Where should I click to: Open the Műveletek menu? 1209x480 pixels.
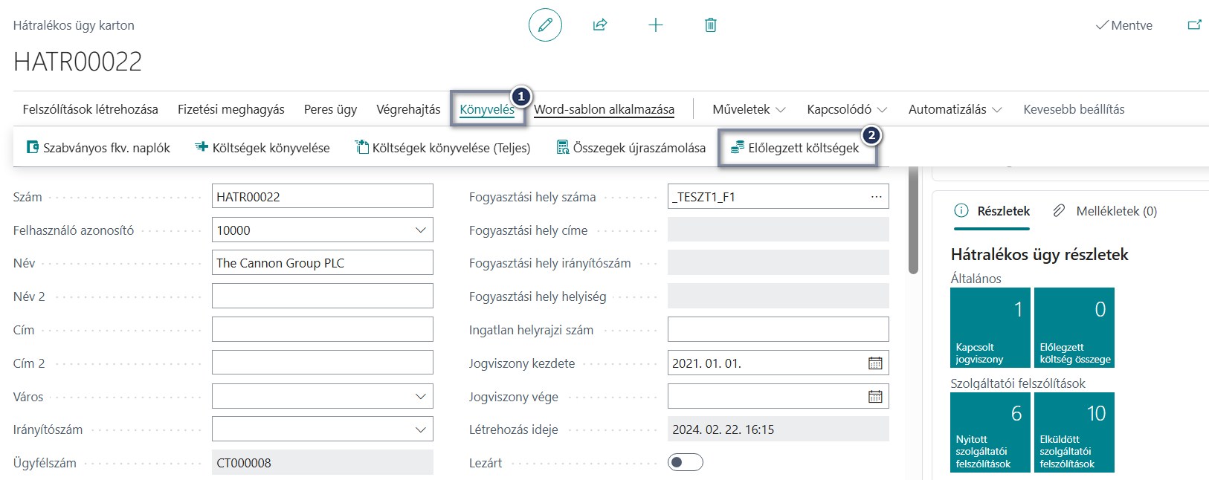(749, 109)
